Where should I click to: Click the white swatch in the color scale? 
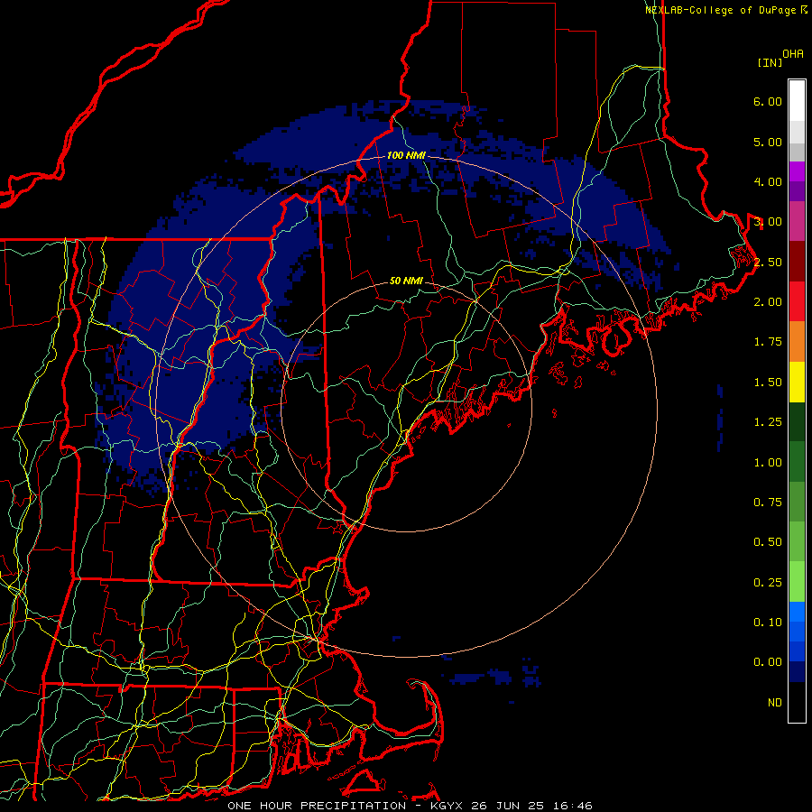coord(797,101)
